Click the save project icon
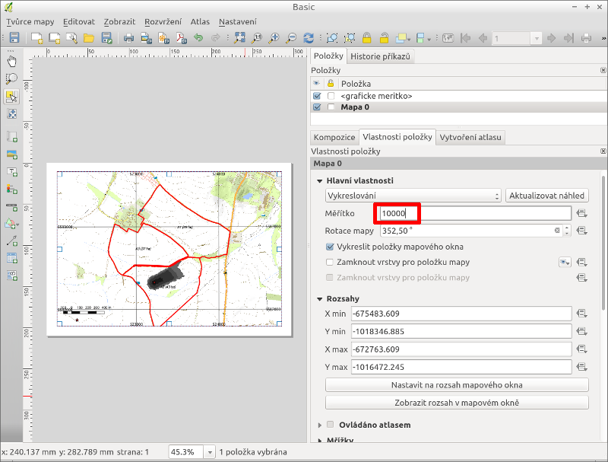This screenshot has width=608, height=462. (x=14, y=37)
